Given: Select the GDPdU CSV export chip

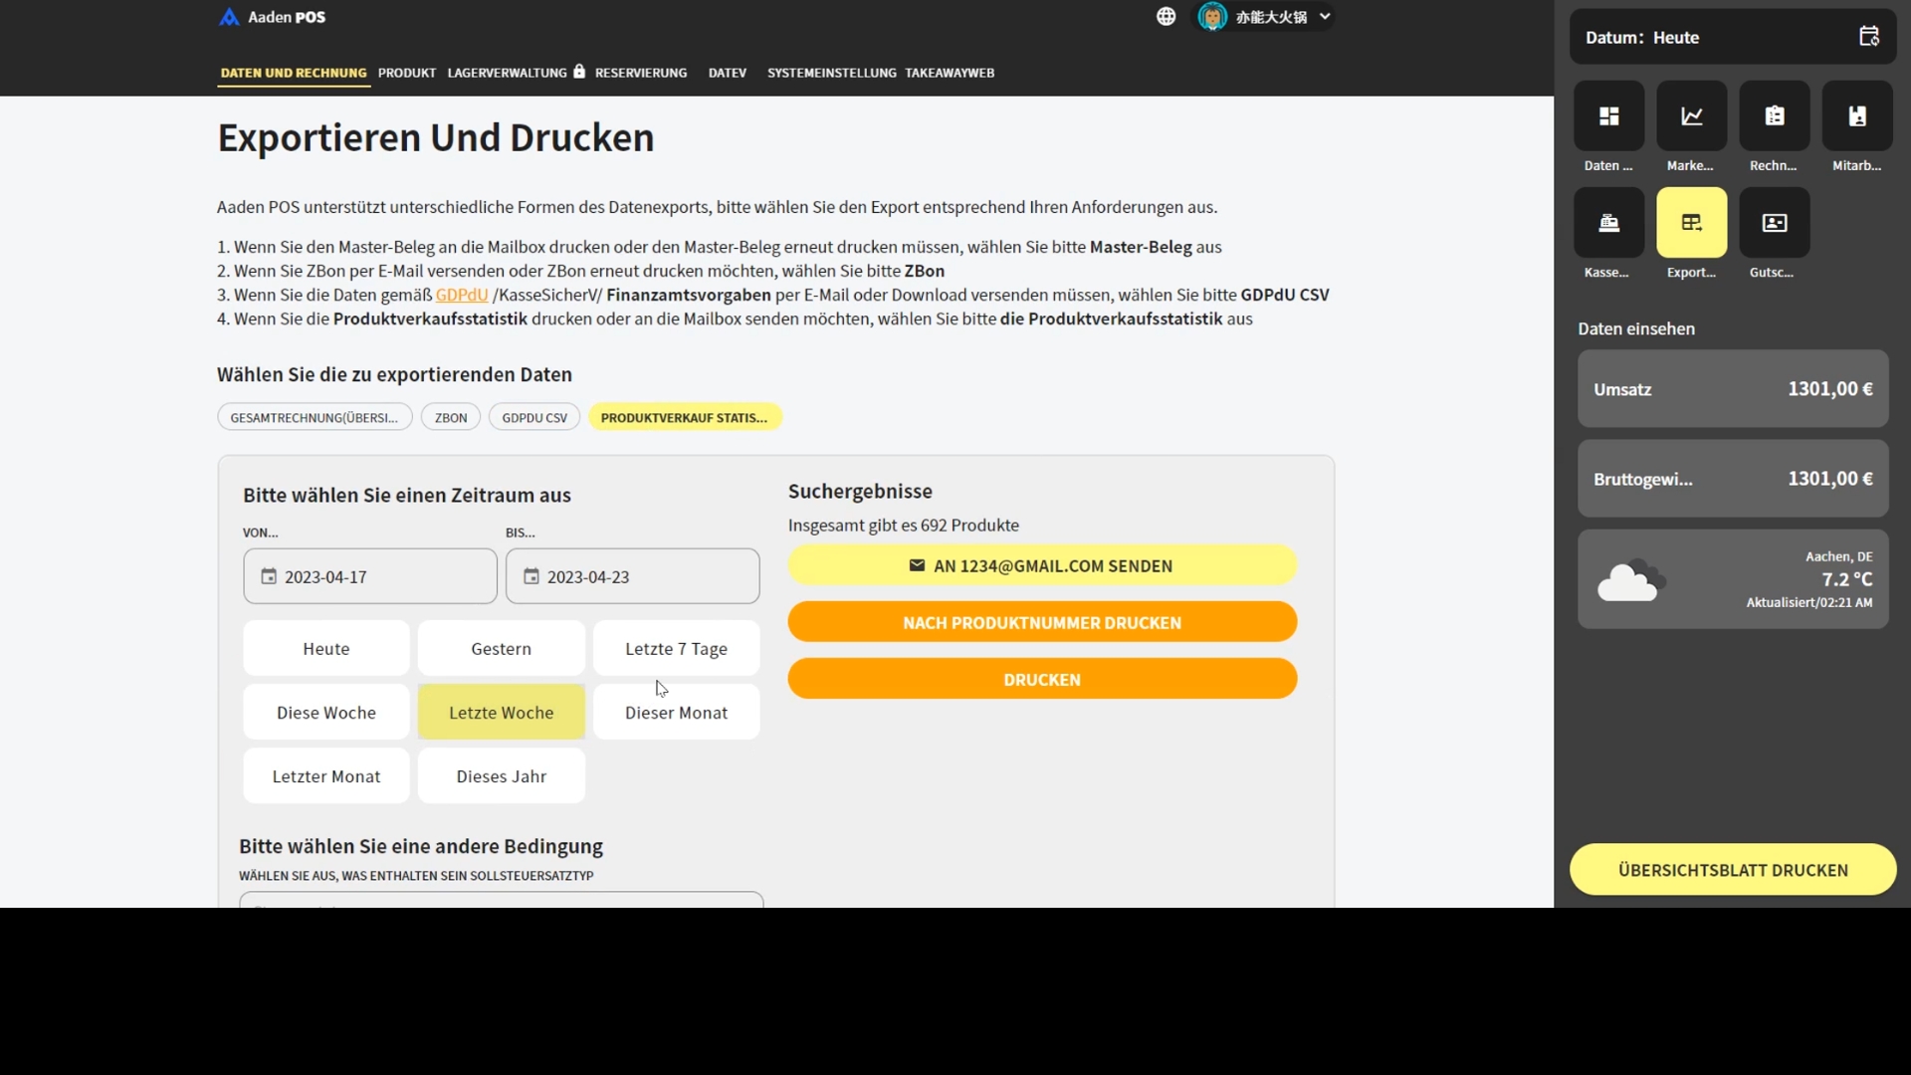Looking at the screenshot, I should click(534, 418).
